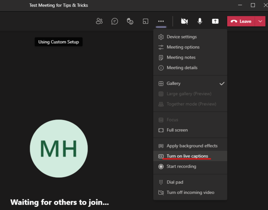Show Meeting details
268x210 pixels.
coord(190,68)
